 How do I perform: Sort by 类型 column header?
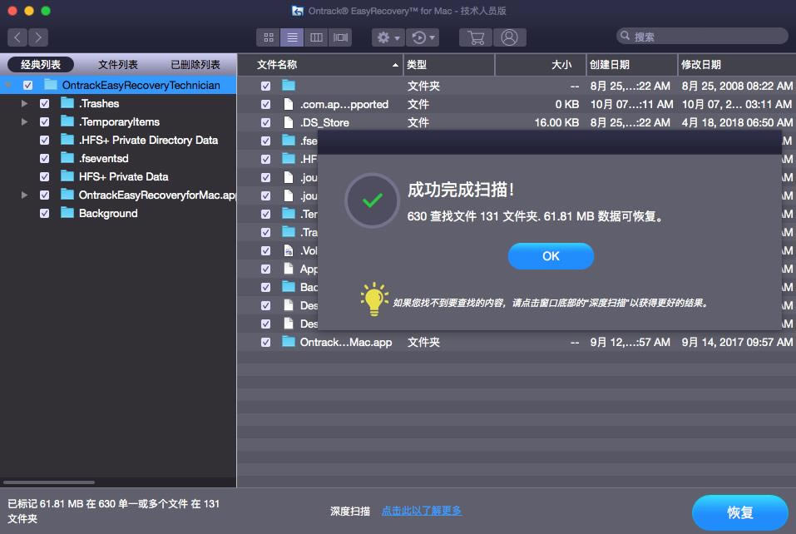click(x=449, y=65)
